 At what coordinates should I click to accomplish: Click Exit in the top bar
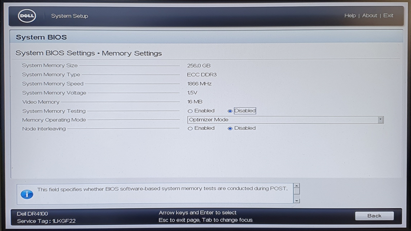click(388, 16)
